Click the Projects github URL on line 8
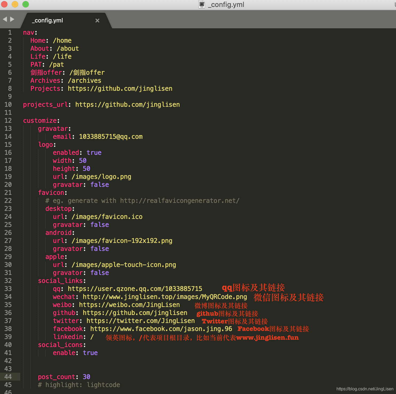 120,89
